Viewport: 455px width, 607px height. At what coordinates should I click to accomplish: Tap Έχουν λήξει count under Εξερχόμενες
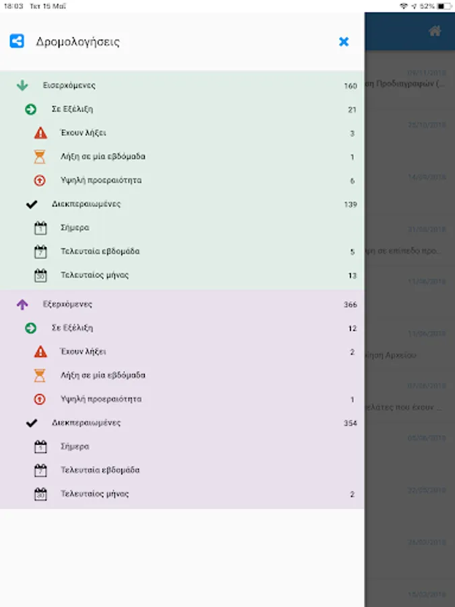point(352,352)
